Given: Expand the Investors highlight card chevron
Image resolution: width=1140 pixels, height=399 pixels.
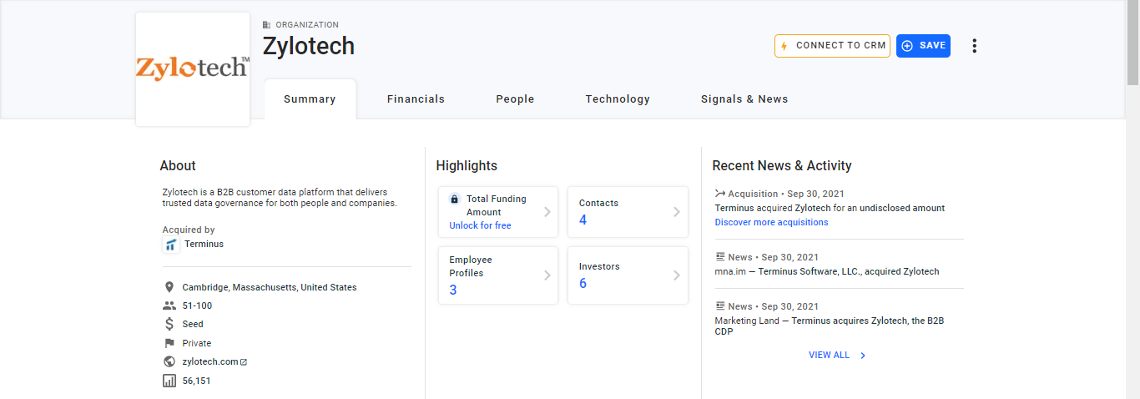Looking at the screenshot, I should (676, 275).
